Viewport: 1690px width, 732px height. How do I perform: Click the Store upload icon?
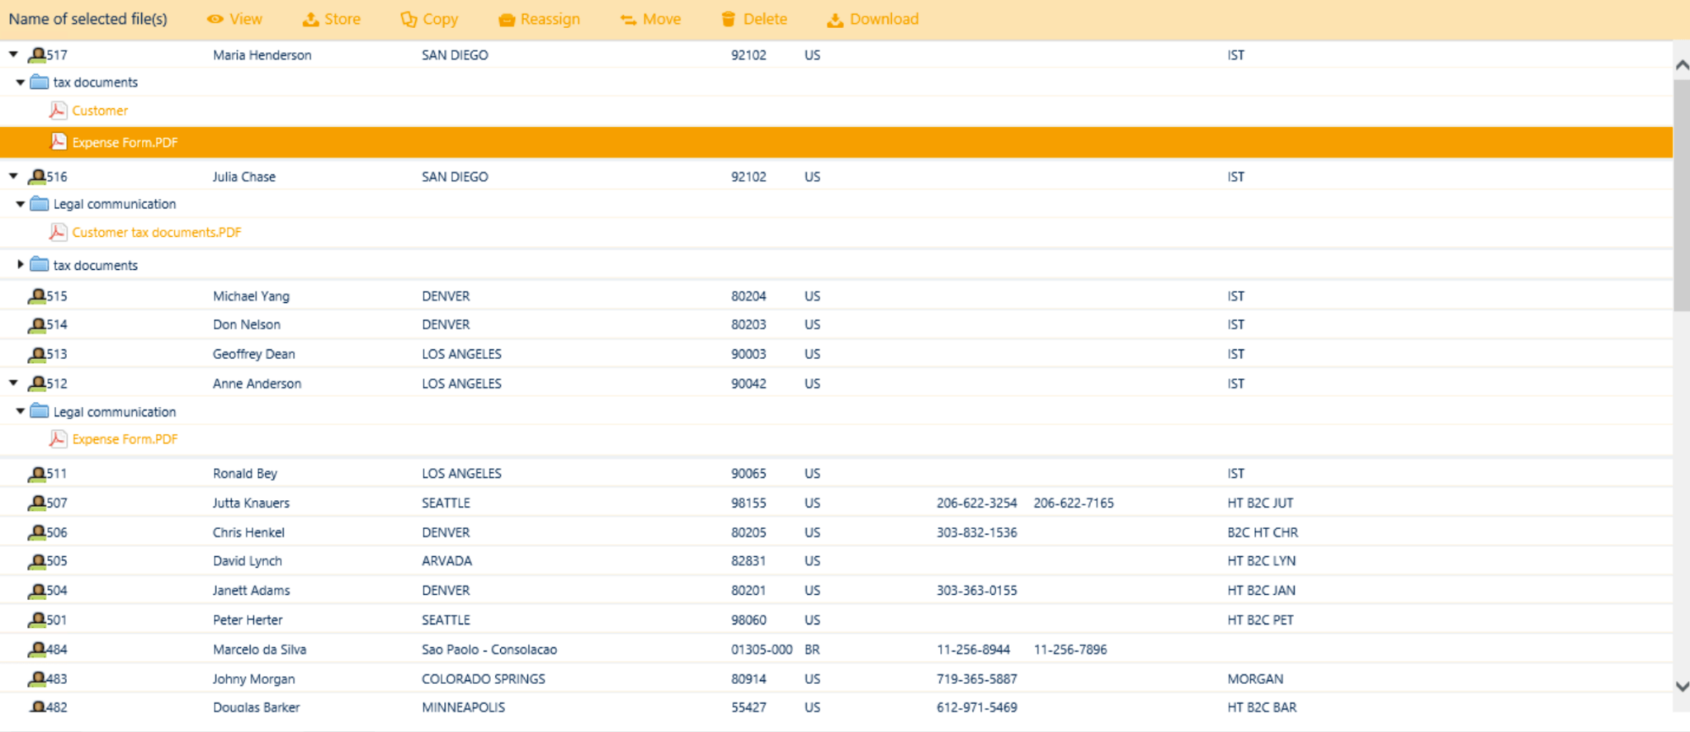[x=310, y=19]
